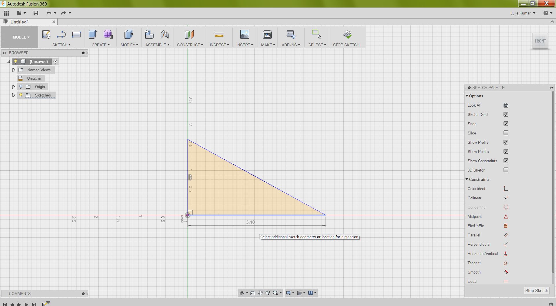Click inside the COMMENTS field
Image resolution: width=556 pixels, height=306 pixels.
pos(43,294)
